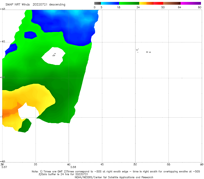Click the isolated blue patch inside the green area

click(x=30, y=35)
